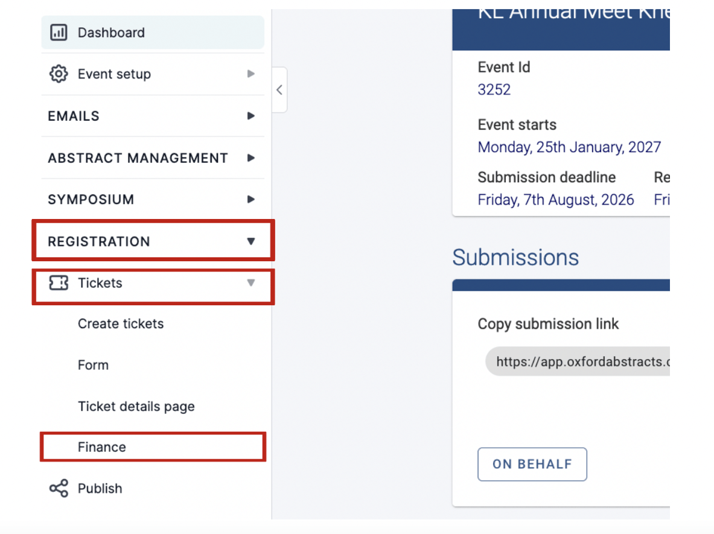The image size is (714, 534).
Task: Click the ON BEHALF button
Action: [532, 464]
